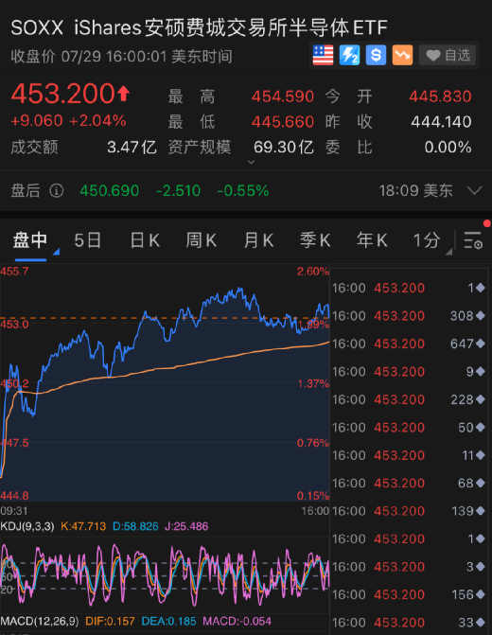Tap the blue lightning Level 2 icon

pyautogui.click(x=349, y=55)
